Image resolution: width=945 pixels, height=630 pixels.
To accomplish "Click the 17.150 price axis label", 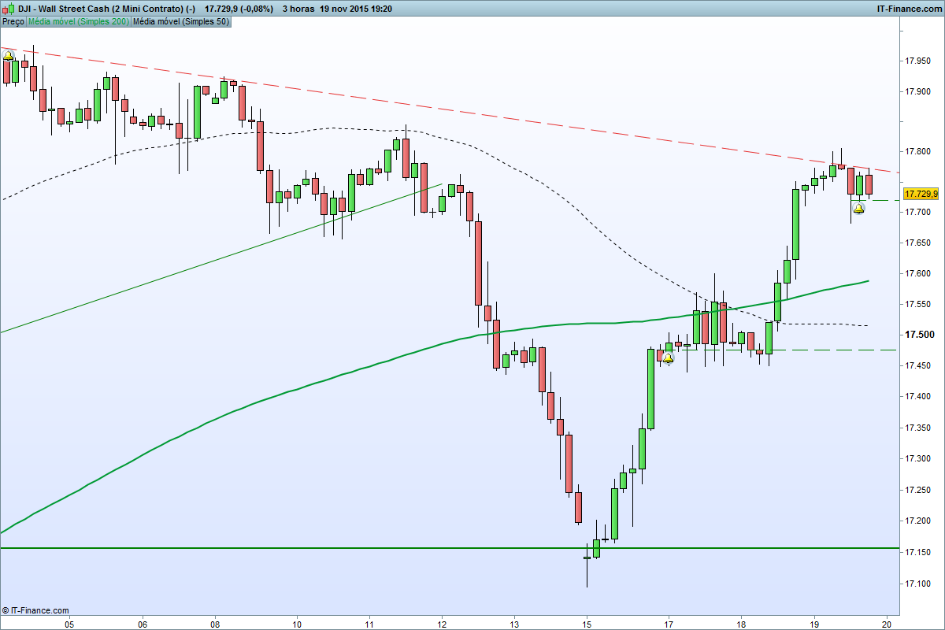I will tap(917, 552).
